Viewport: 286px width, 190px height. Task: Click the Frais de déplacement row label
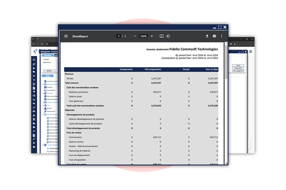point(79,155)
